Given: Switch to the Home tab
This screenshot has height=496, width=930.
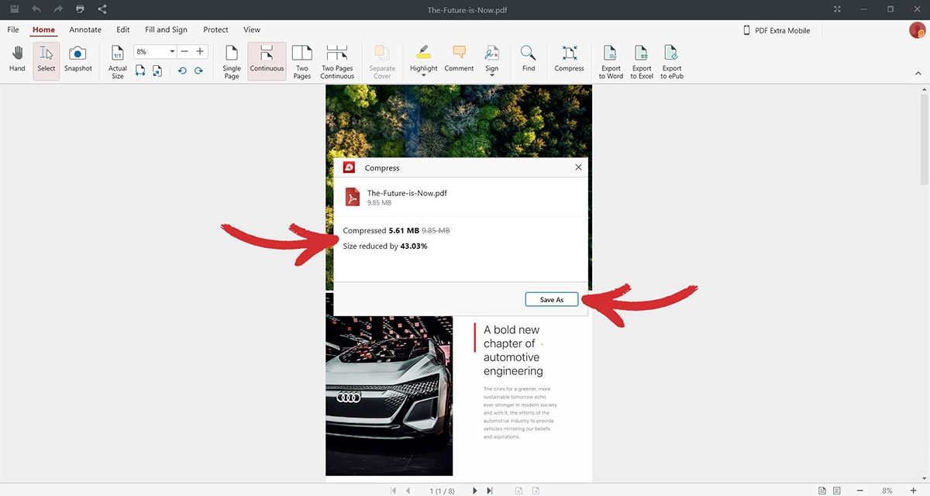Looking at the screenshot, I should 43,29.
